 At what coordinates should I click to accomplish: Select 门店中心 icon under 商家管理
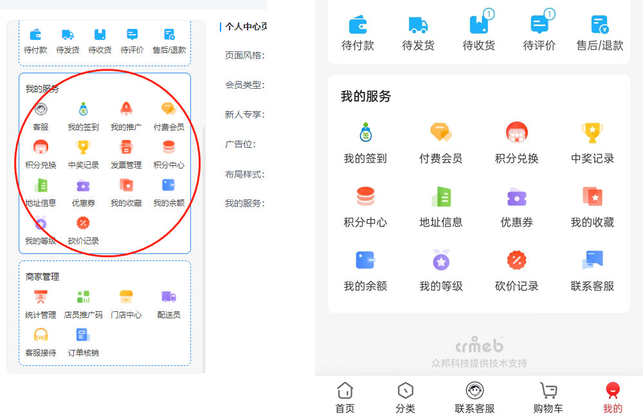point(126,296)
